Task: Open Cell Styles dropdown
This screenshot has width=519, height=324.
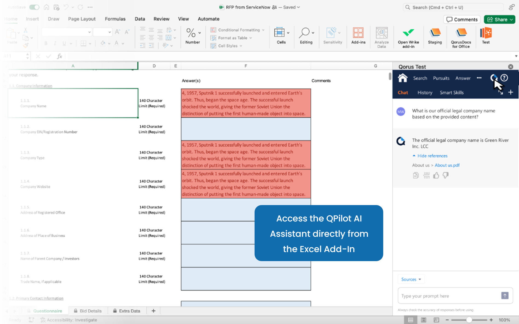Action: pyautogui.click(x=226, y=46)
